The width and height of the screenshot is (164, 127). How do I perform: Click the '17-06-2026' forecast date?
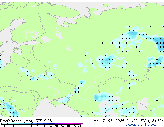112,121
